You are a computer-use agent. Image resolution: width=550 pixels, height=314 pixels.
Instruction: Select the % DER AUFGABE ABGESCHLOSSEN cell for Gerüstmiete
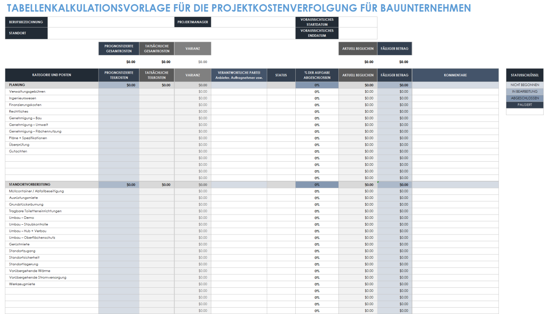pyautogui.click(x=316, y=244)
